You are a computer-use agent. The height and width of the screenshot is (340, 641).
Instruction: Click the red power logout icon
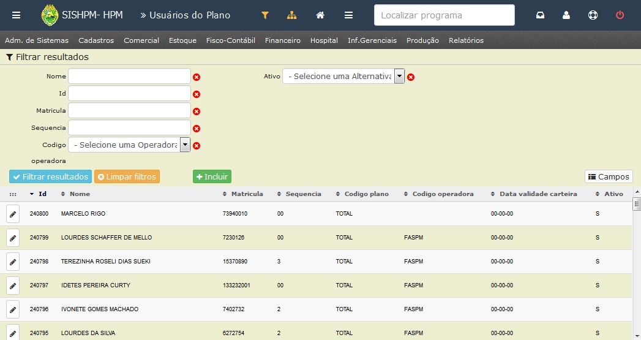[620, 15]
